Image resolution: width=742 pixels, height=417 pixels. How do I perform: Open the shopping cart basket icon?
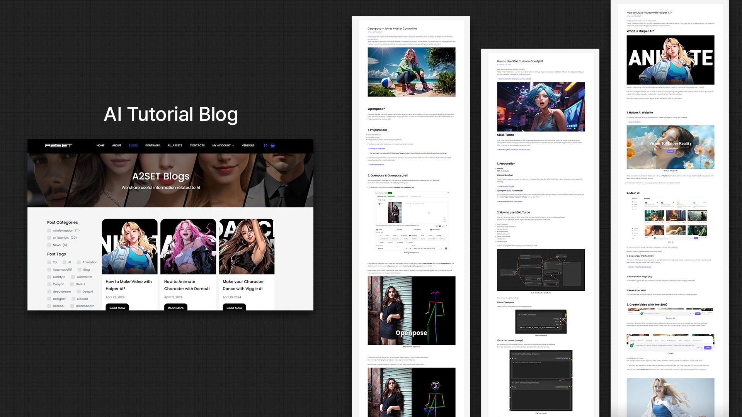[273, 146]
